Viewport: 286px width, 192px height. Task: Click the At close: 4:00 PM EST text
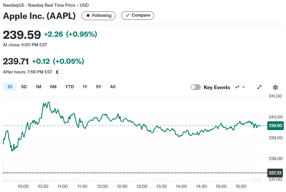tap(25, 45)
